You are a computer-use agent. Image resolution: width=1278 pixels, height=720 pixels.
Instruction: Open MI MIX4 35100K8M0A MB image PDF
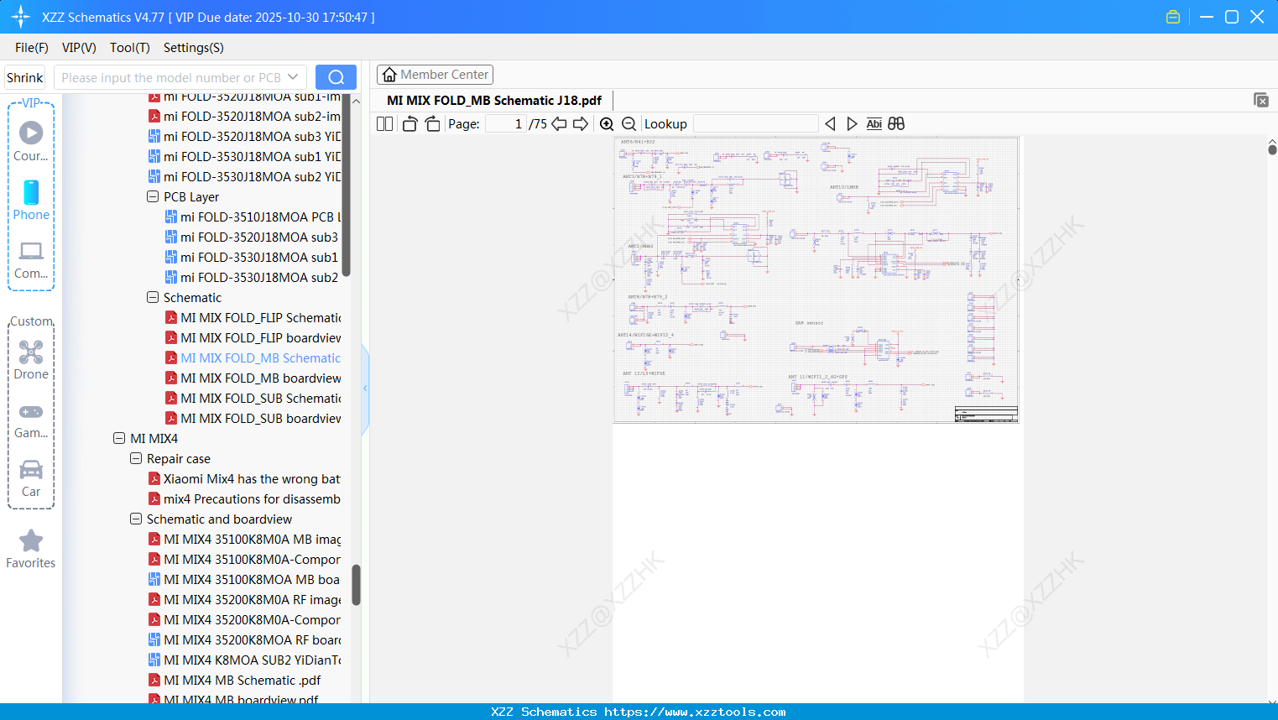[245, 539]
